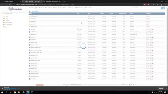Screen dimensions: 168x94
Task: Open the Upload tool in the toolbar
Action: pos(41,8)
